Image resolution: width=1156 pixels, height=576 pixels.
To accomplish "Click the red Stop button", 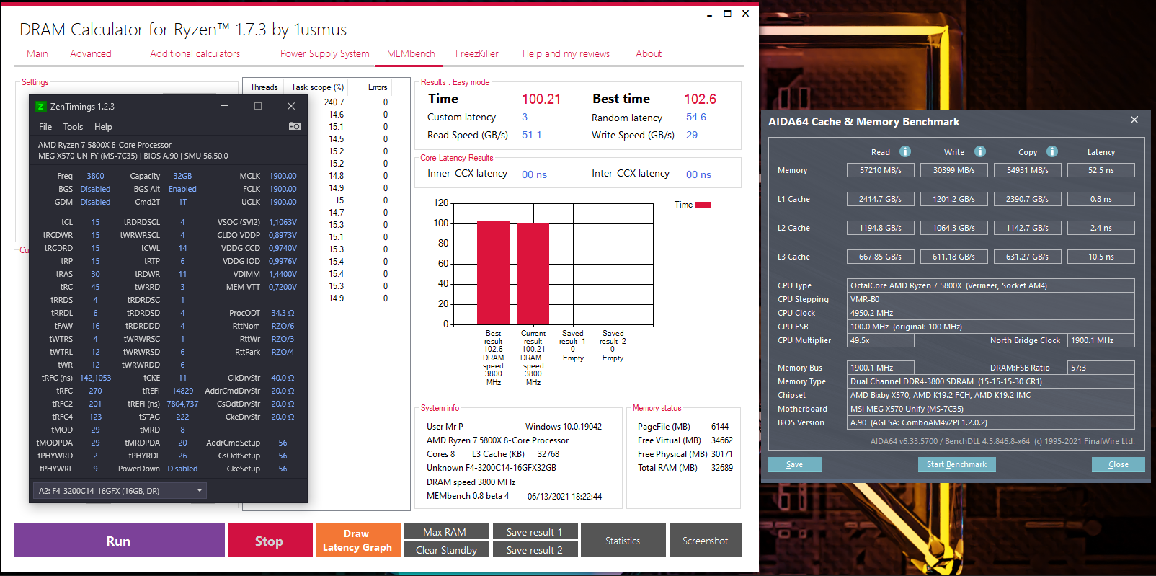I will coord(270,540).
